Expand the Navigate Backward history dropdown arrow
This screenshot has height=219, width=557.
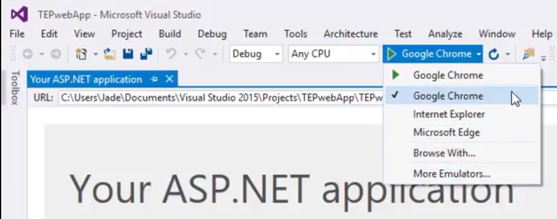click(41, 54)
